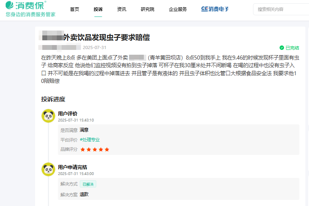Viewport: 309px width, 206px height.
Task: Click the 投诉进度 section heading
Action: tap(53, 99)
